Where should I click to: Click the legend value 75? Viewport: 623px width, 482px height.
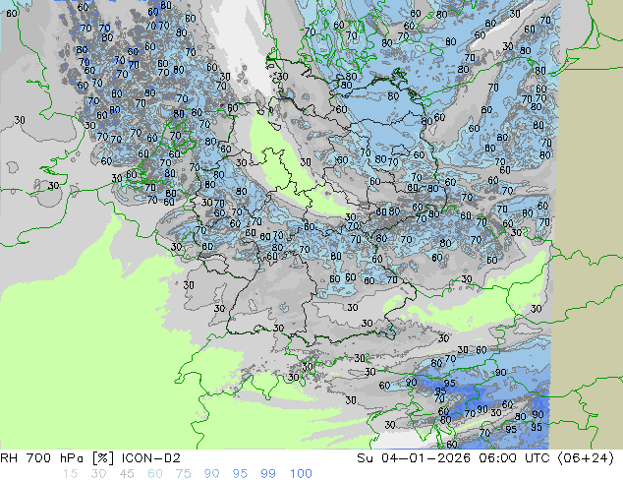(183, 474)
